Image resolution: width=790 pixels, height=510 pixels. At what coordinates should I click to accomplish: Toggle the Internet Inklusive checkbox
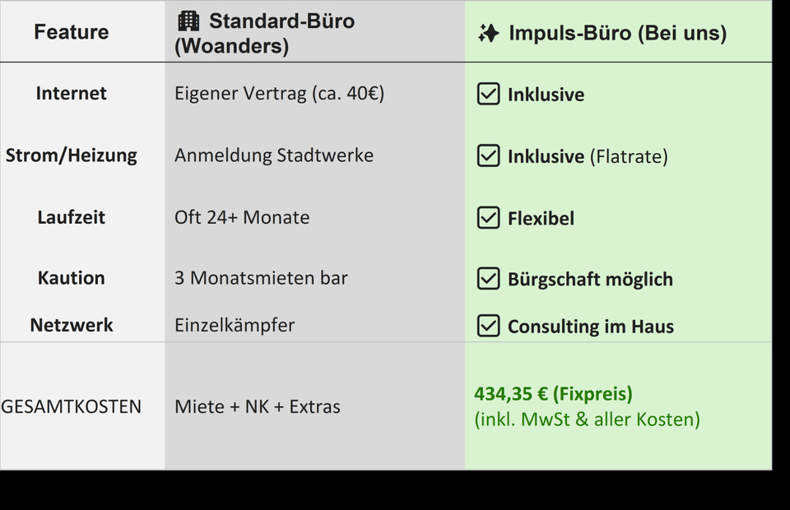489,94
